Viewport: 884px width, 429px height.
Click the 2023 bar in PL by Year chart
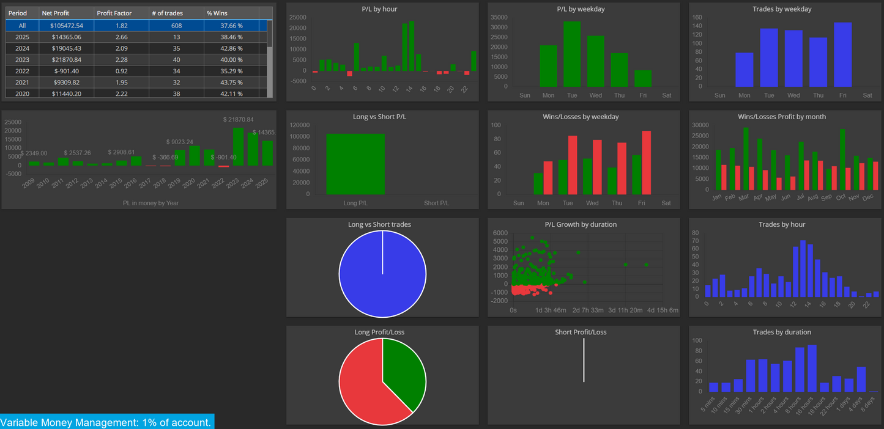point(238,147)
